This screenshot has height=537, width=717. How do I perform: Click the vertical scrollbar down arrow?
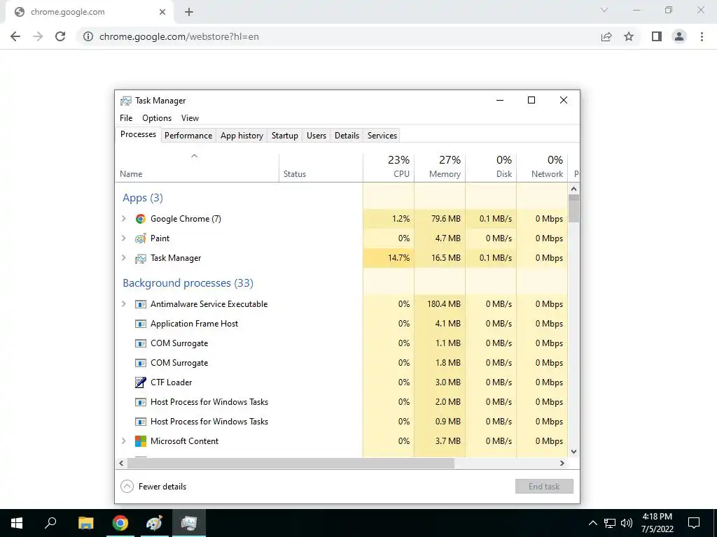pyautogui.click(x=574, y=452)
